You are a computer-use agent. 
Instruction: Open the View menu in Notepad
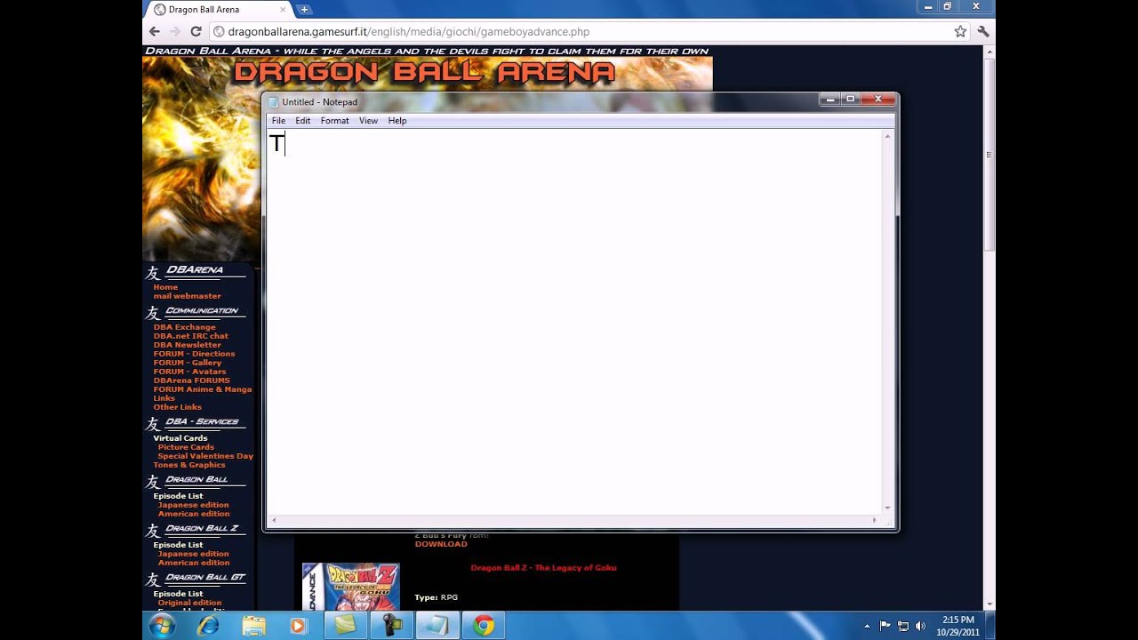368,121
